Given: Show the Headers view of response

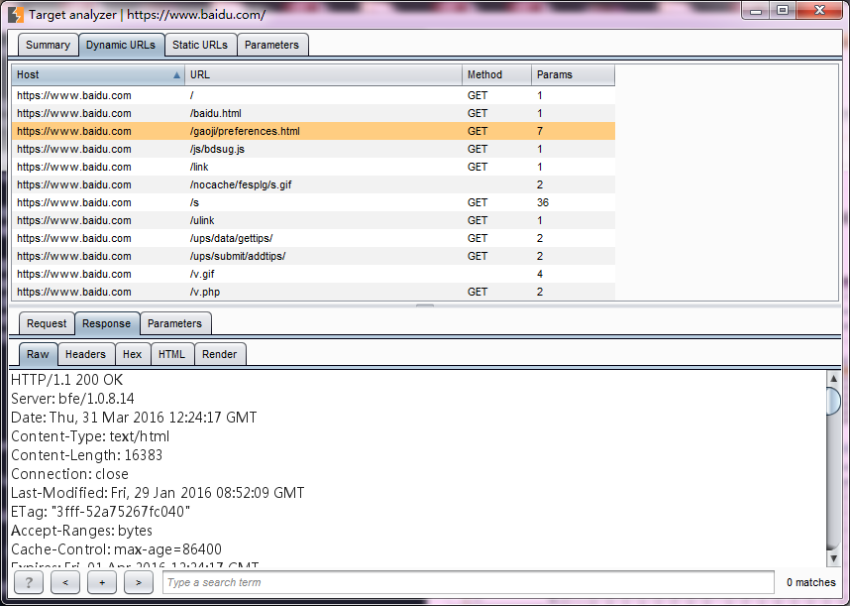Looking at the screenshot, I should pyautogui.click(x=85, y=354).
